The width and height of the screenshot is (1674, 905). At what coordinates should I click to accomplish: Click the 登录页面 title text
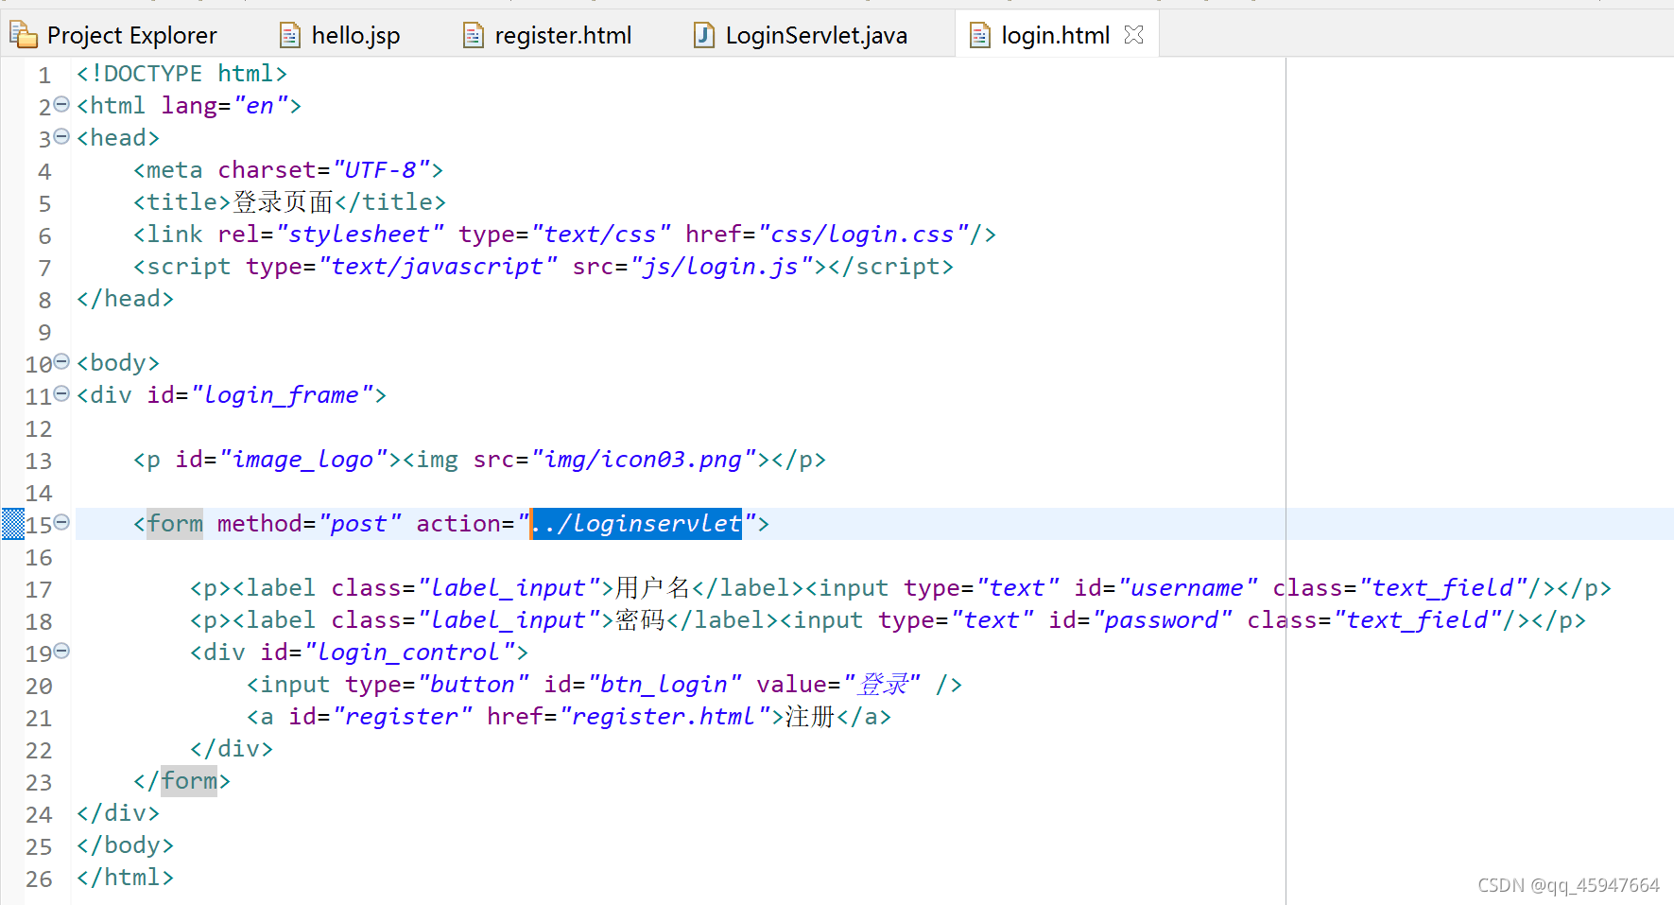coord(284,202)
